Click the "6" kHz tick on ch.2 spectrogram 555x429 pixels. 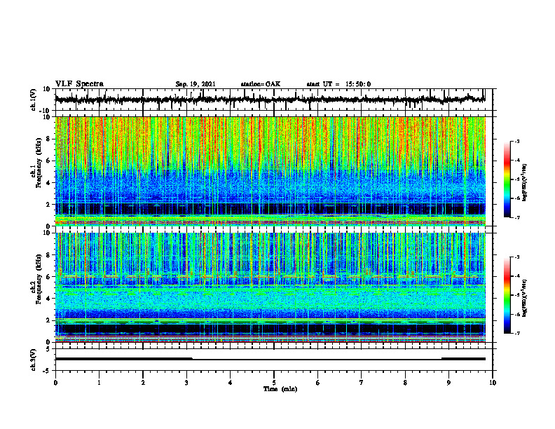tap(48, 277)
